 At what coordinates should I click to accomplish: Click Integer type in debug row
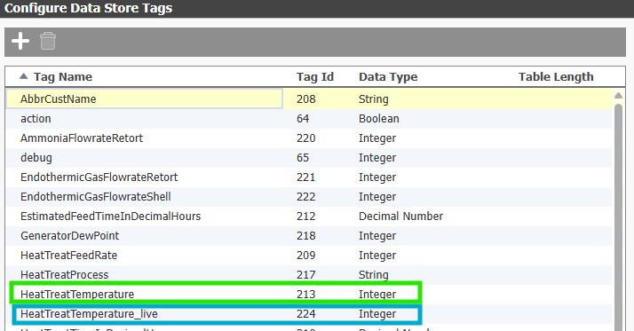(x=377, y=158)
